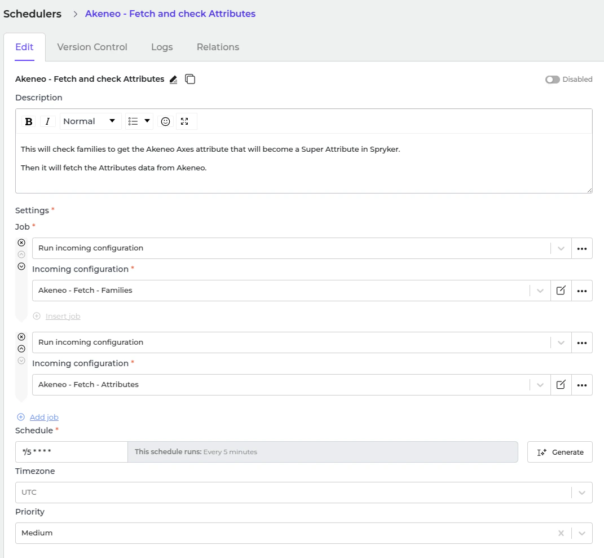Expand the Timezone UTC dropdown
Viewport: 604px width, 558px height.
pyautogui.click(x=581, y=493)
